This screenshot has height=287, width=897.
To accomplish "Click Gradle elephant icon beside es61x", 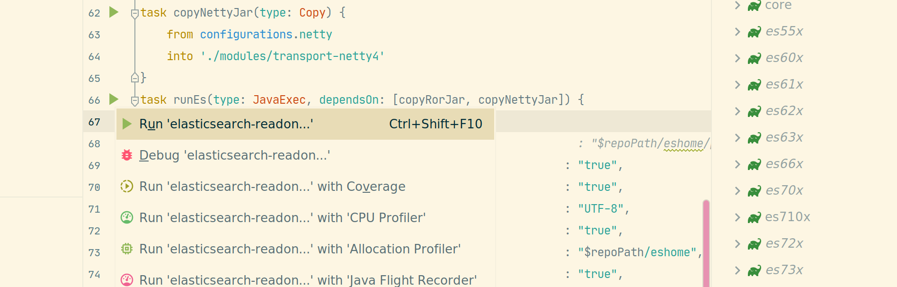I will click(x=754, y=85).
